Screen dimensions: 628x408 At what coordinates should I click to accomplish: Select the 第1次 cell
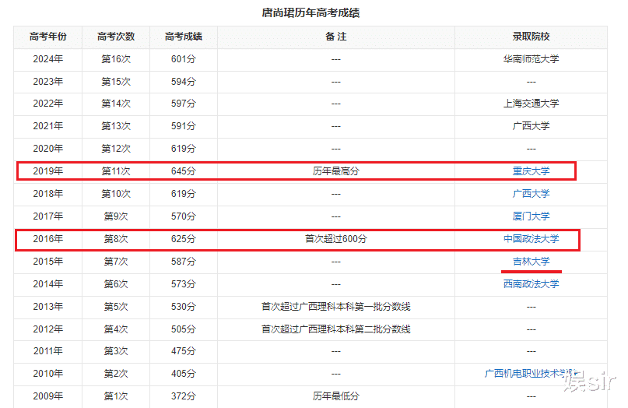click(x=116, y=396)
